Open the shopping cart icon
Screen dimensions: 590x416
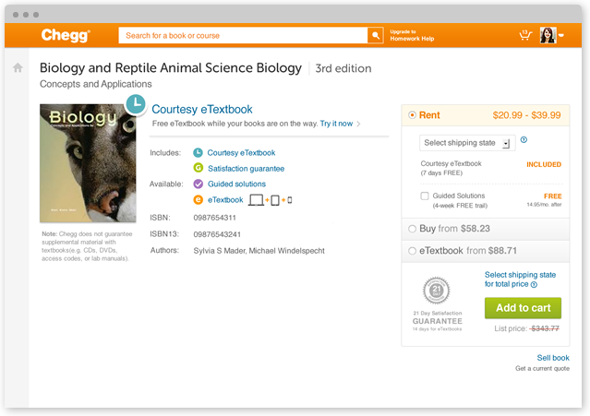pyautogui.click(x=525, y=35)
